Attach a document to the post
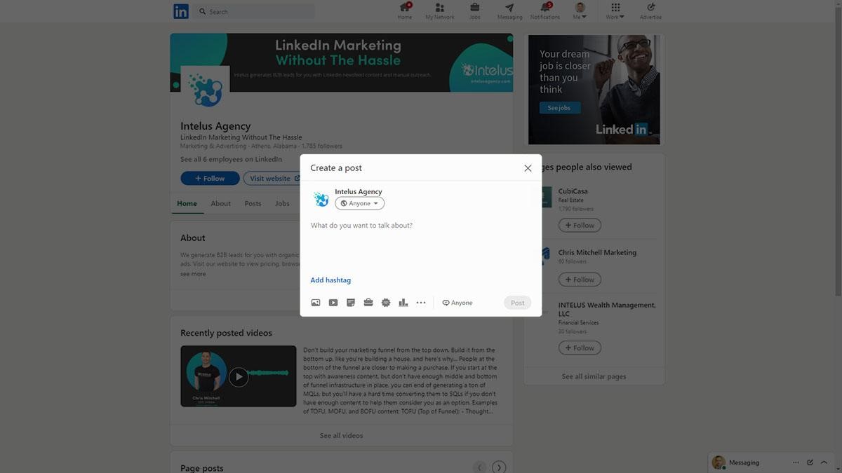842x473 pixels. tap(350, 302)
